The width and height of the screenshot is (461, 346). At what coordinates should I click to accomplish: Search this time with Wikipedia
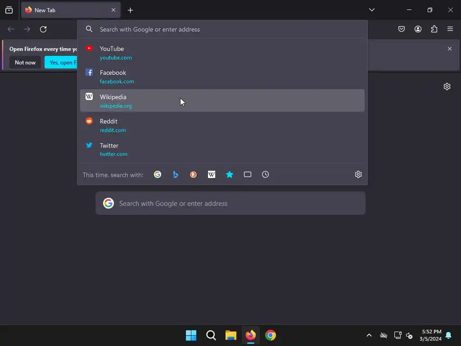coord(212,174)
